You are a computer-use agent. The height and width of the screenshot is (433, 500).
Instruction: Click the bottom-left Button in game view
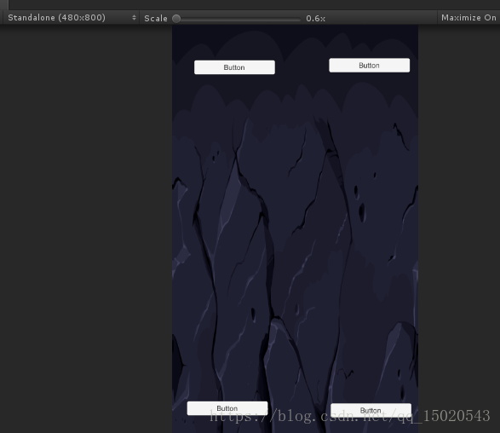pyautogui.click(x=227, y=408)
